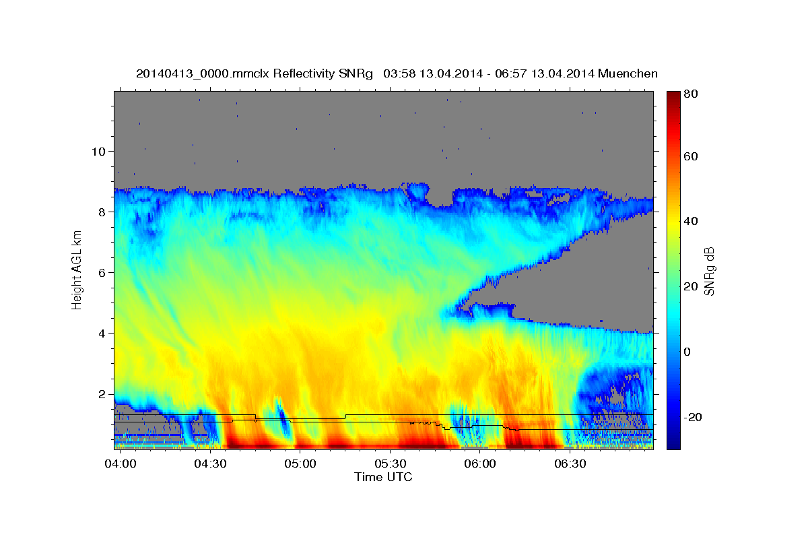Image resolution: width=808 pixels, height=539 pixels.
Task: Click the 04:30 time tick label
Action: click(x=210, y=464)
